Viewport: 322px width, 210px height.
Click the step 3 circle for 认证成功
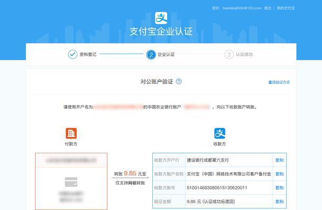click(229, 55)
